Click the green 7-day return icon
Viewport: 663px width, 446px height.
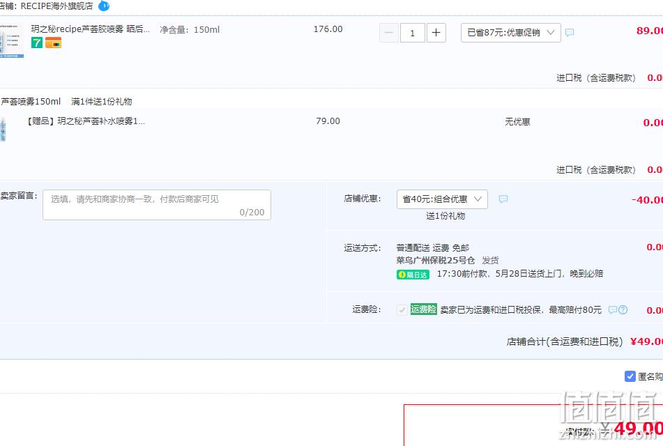coord(37,43)
